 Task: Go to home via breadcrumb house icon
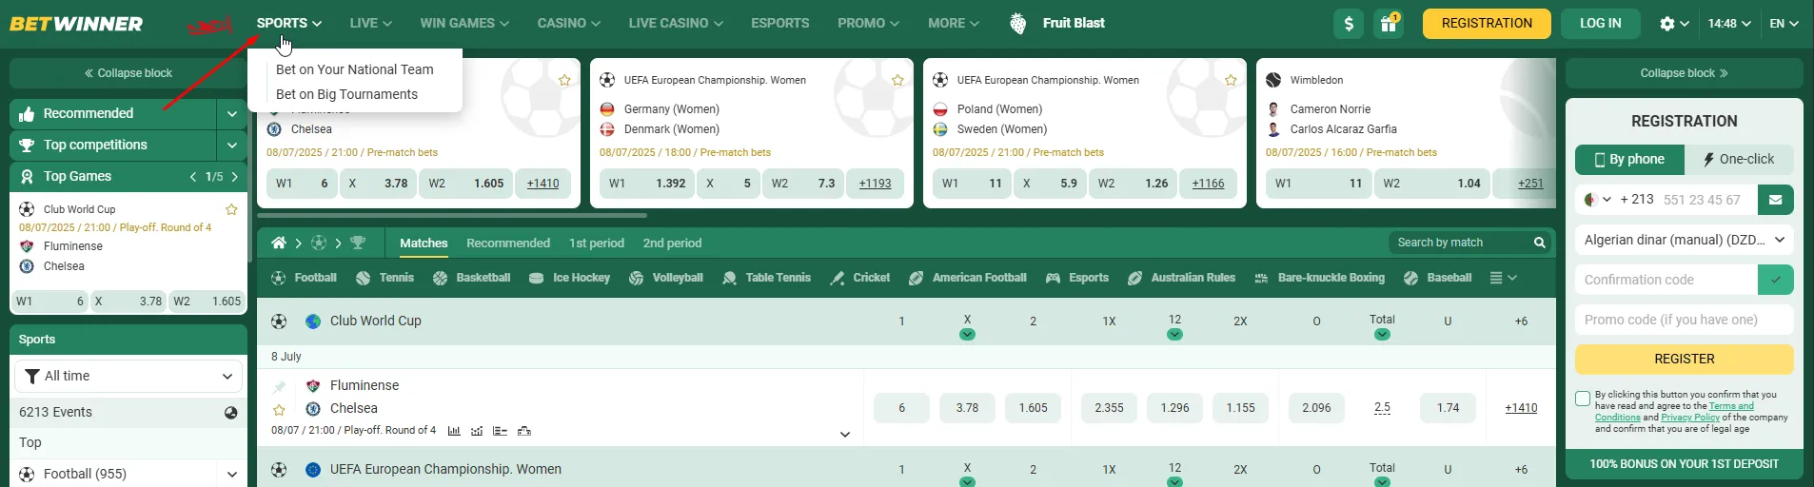[x=279, y=243]
